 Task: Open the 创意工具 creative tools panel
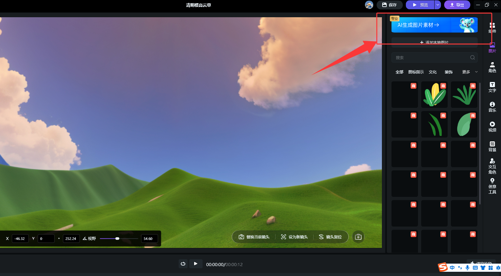pos(492,186)
